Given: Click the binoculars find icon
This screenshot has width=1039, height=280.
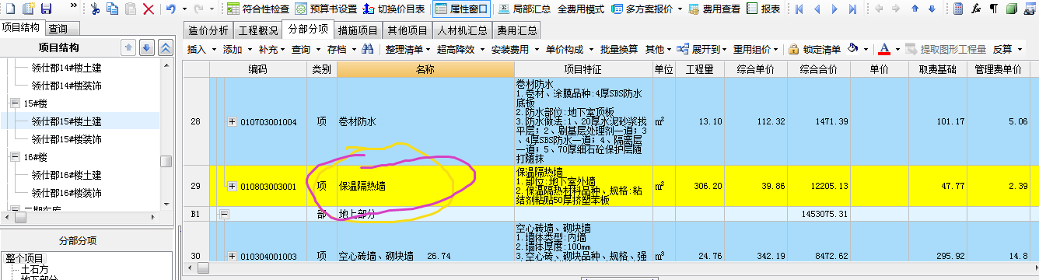Looking at the screenshot, I should tap(369, 49).
